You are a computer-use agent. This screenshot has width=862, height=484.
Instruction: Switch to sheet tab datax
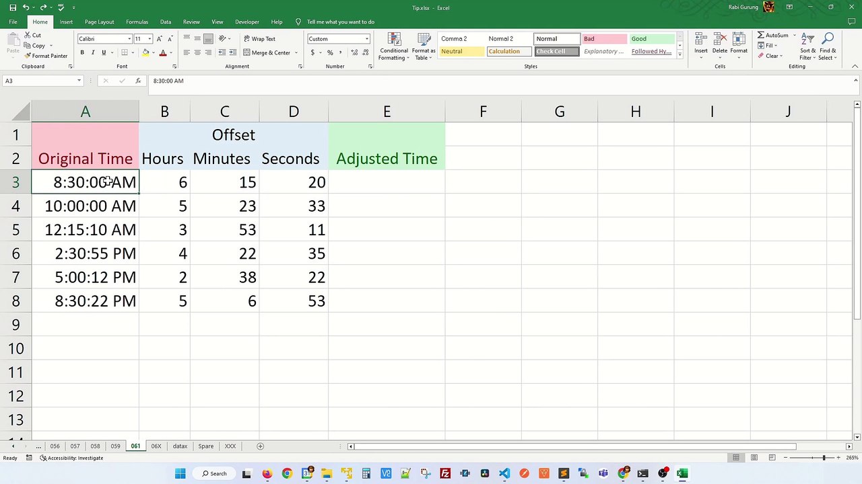click(x=180, y=446)
